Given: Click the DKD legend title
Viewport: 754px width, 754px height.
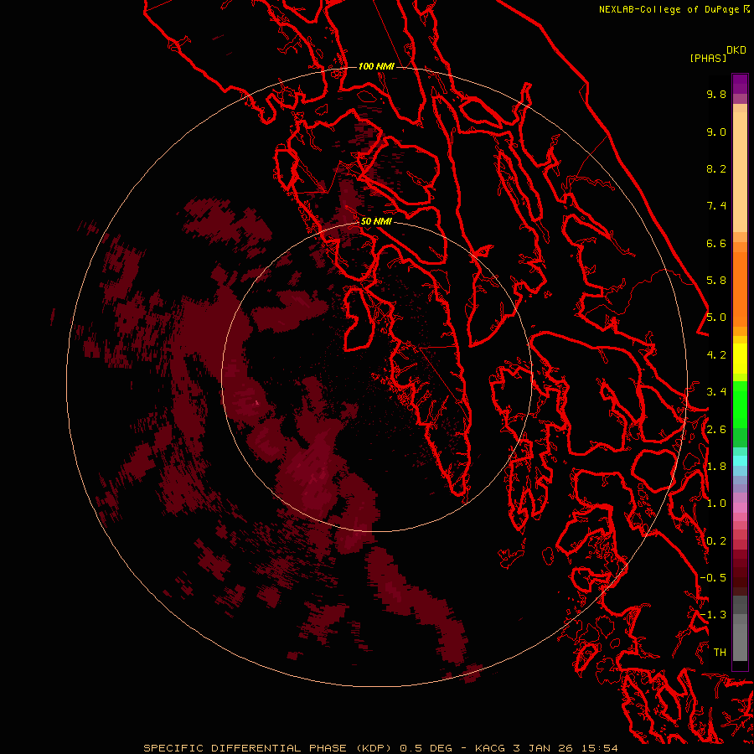Looking at the screenshot, I should tap(736, 50).
